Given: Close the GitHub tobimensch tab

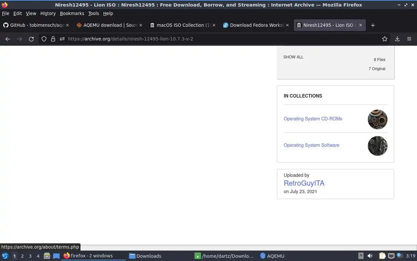Looking at the screenshot, I should click(x=67, y=25).
